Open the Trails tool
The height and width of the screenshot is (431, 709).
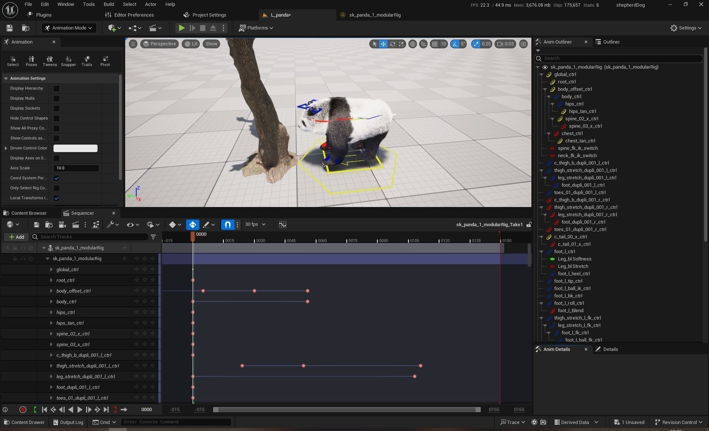[87, 61]
